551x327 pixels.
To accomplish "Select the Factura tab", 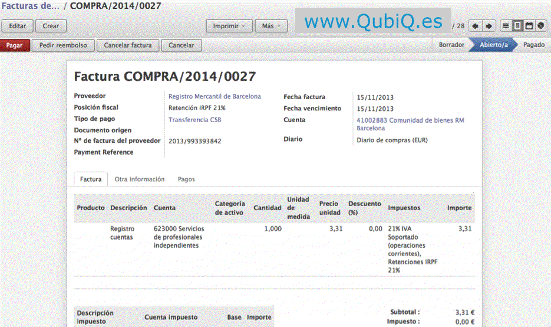I will tap(91, 179).
